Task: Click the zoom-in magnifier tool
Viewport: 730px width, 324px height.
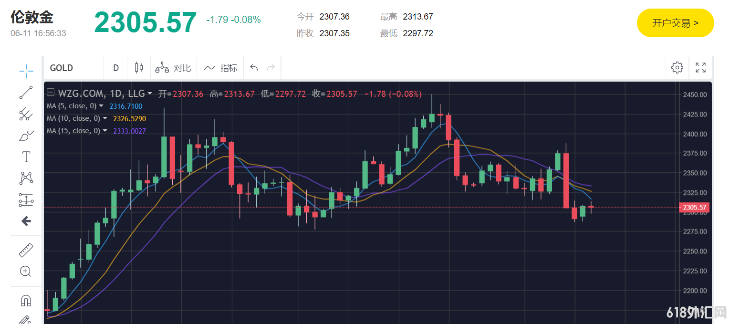Action: click(x=26, y=272)
